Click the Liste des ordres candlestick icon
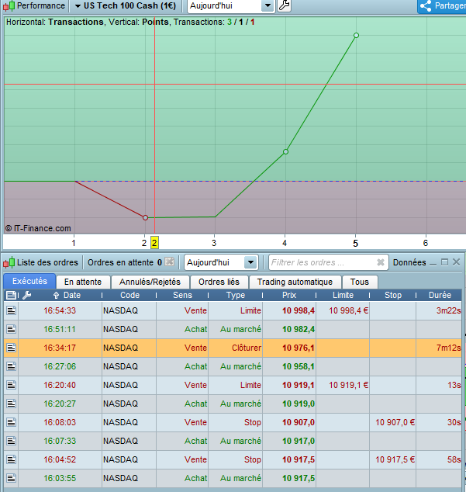Screen dimensions: 466x492 [x=10, y=262]
